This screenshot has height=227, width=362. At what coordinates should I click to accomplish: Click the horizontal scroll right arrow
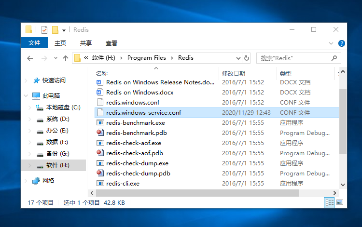click(335, 193)
